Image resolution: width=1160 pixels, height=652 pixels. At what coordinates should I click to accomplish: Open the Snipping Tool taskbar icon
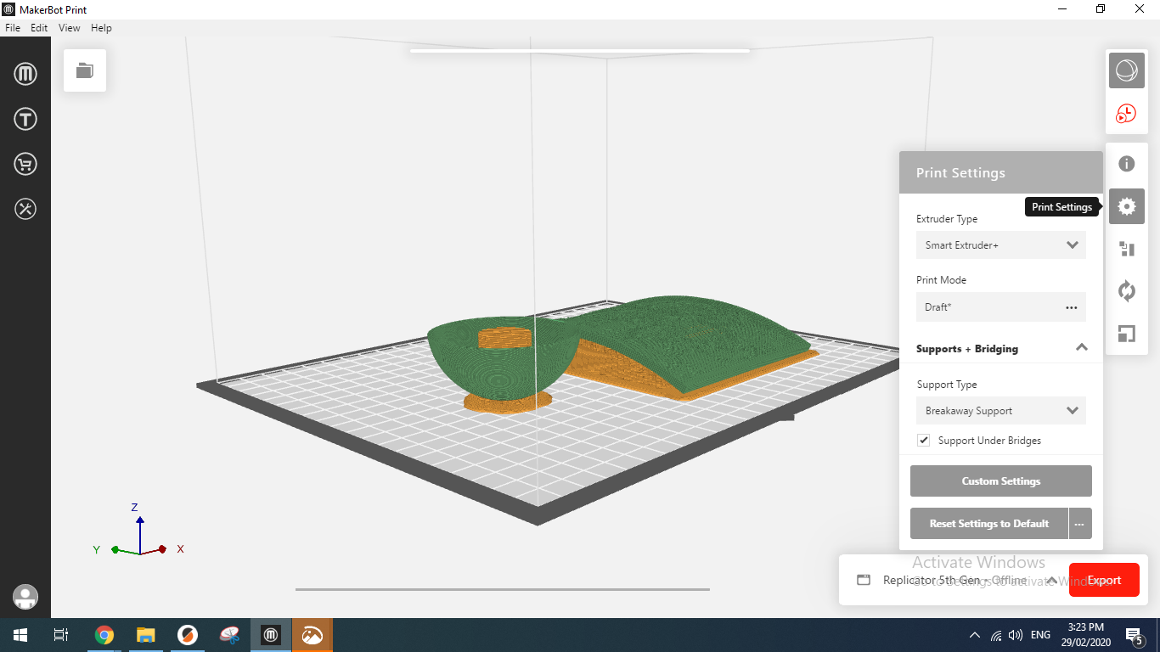point(229,635)
